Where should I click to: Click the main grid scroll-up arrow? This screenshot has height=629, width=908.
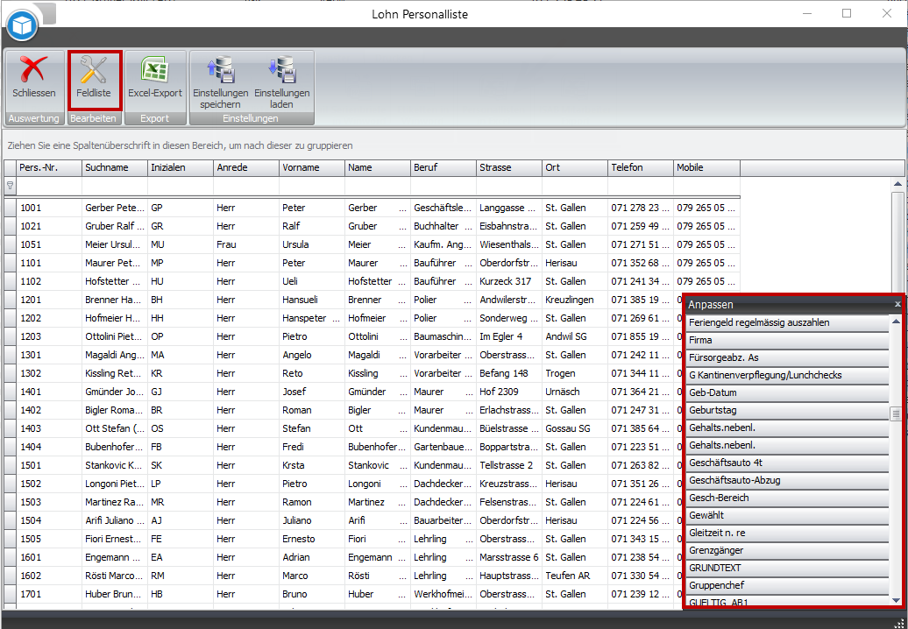897,184
